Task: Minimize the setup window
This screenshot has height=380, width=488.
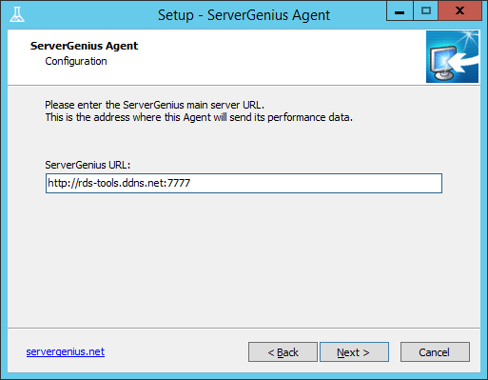Action: 400,11
